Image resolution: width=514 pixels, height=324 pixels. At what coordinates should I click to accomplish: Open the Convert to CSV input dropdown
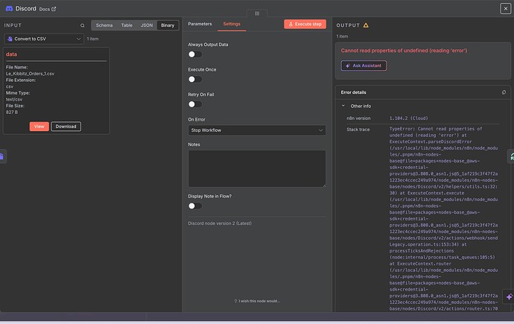tap(43, 38)
